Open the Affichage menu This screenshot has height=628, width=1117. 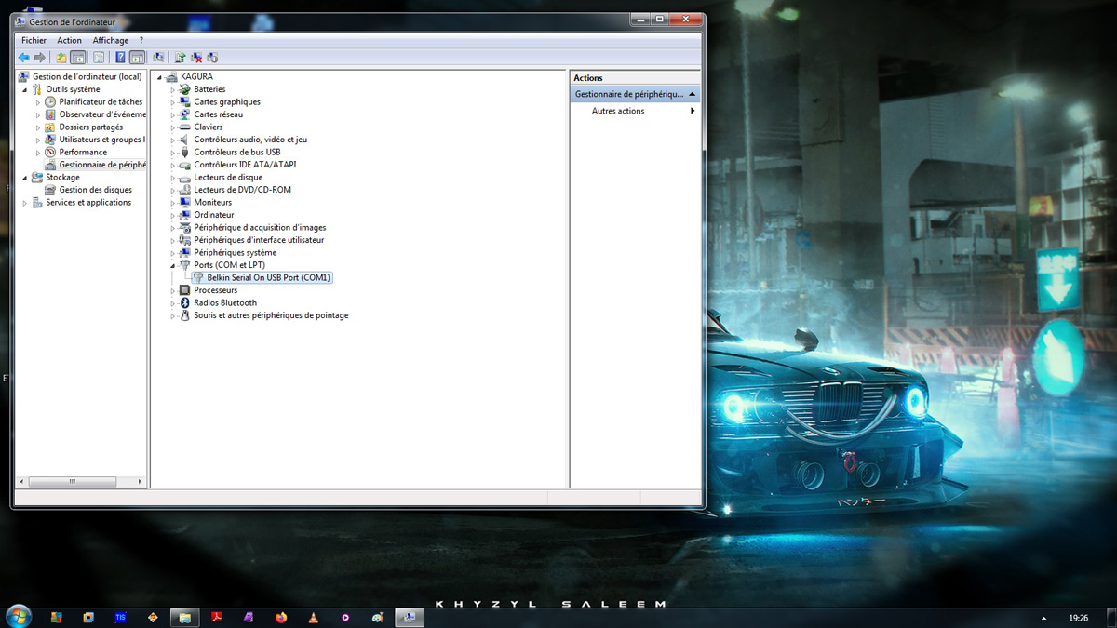coord(111,41)
